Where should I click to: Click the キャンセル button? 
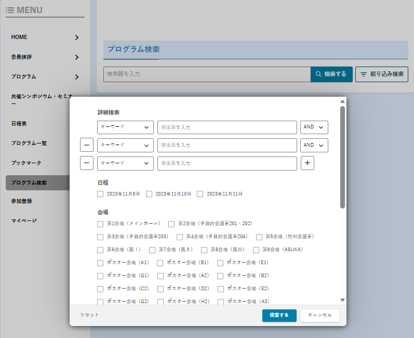coord(320,315)
